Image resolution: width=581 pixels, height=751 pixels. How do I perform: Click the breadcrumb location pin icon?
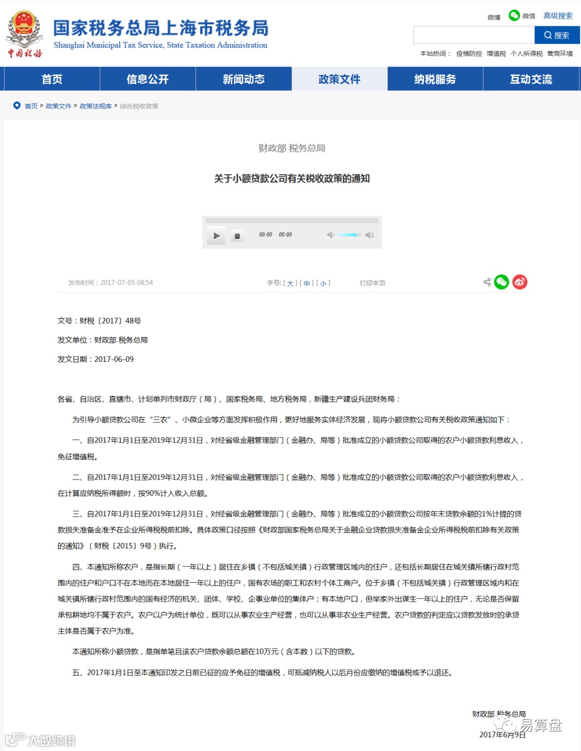pos(17,105)
